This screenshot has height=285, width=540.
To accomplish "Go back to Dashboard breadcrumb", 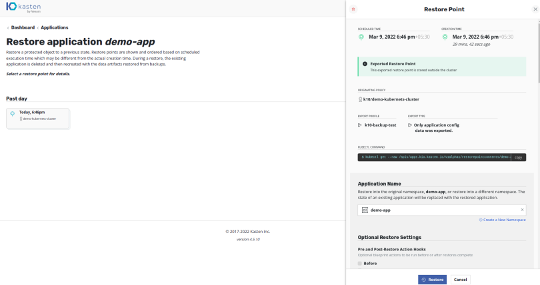I will coord(23,27).
